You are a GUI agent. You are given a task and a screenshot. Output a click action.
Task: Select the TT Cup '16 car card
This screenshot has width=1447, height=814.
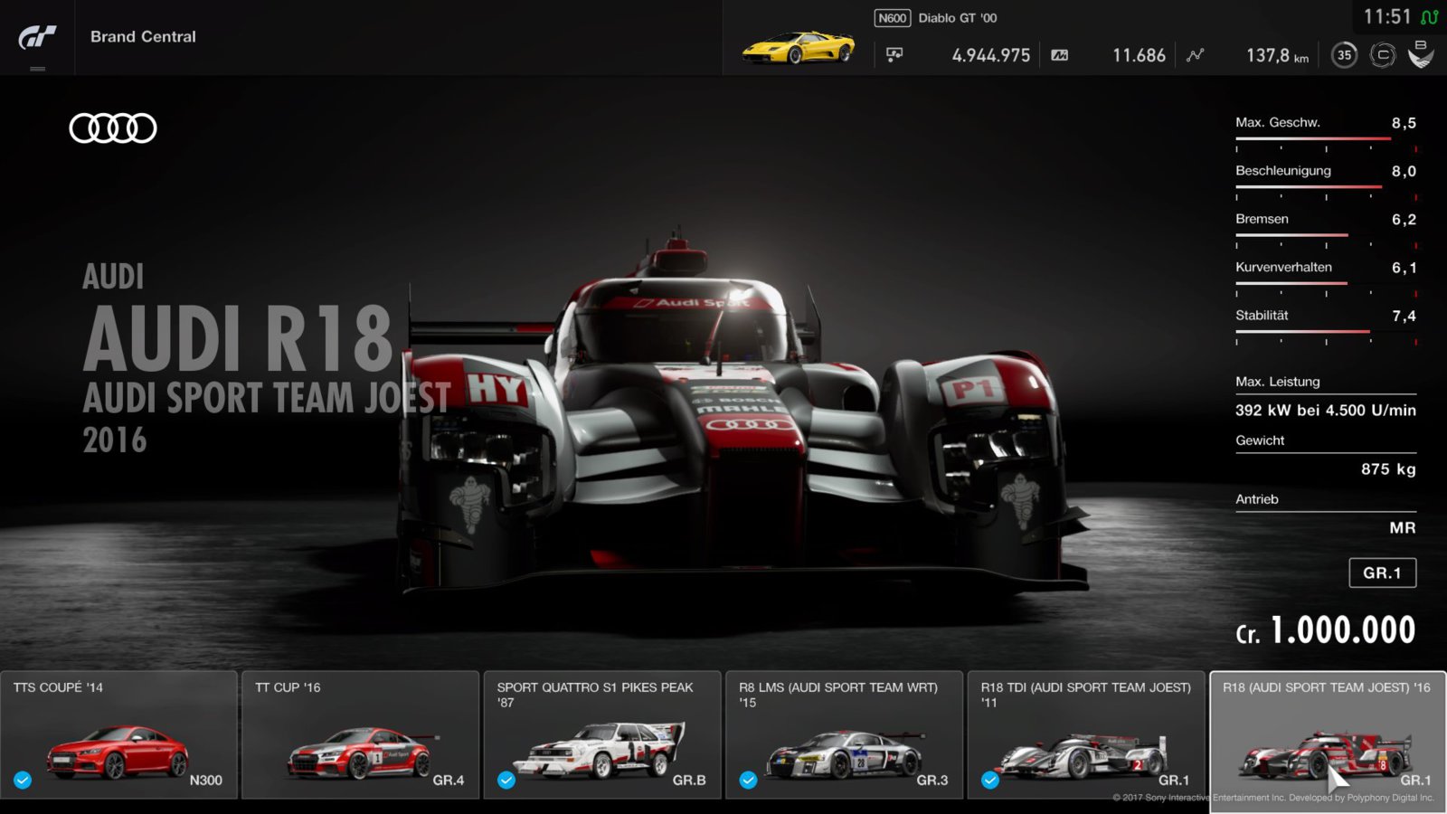(360, 734)
